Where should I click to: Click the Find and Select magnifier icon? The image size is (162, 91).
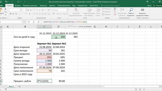click(x=131, y=10)
